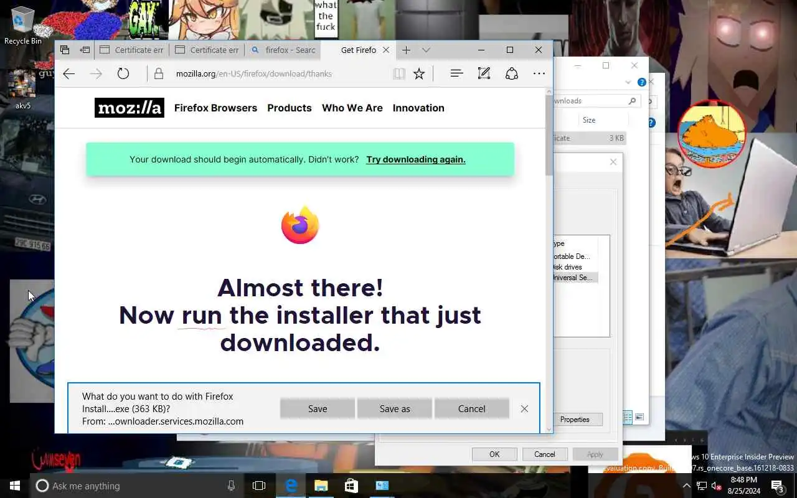
Task: Click File Explorer search magnifier
Action: tap(632, 101)
